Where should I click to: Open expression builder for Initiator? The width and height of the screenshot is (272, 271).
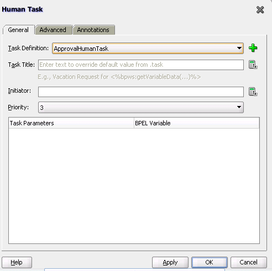click(x=253, y=92)
